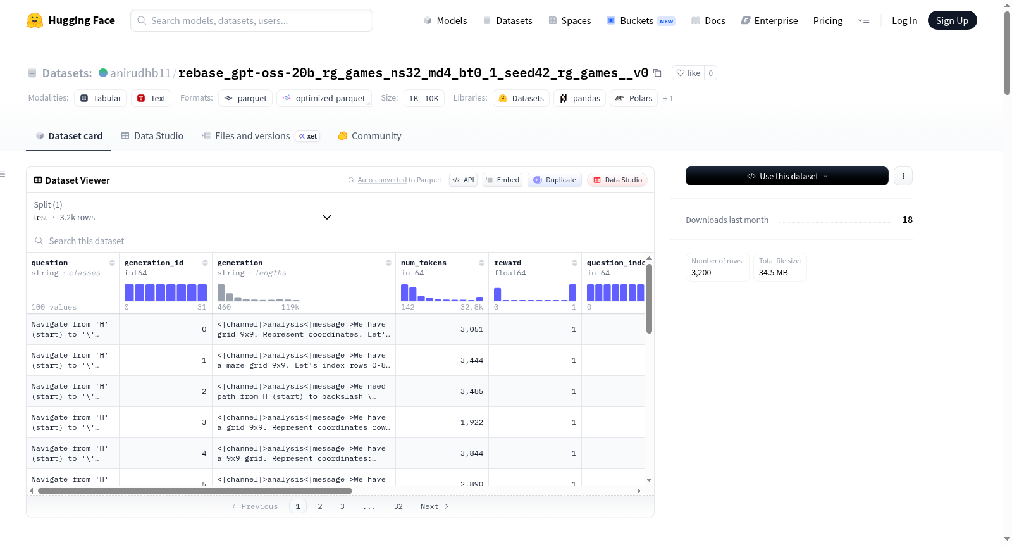Select the Datasets library tag

tap(521, 98)
